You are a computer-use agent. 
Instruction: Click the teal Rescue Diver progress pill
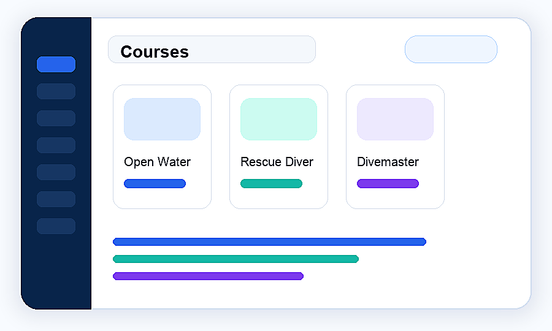[272, 184]
